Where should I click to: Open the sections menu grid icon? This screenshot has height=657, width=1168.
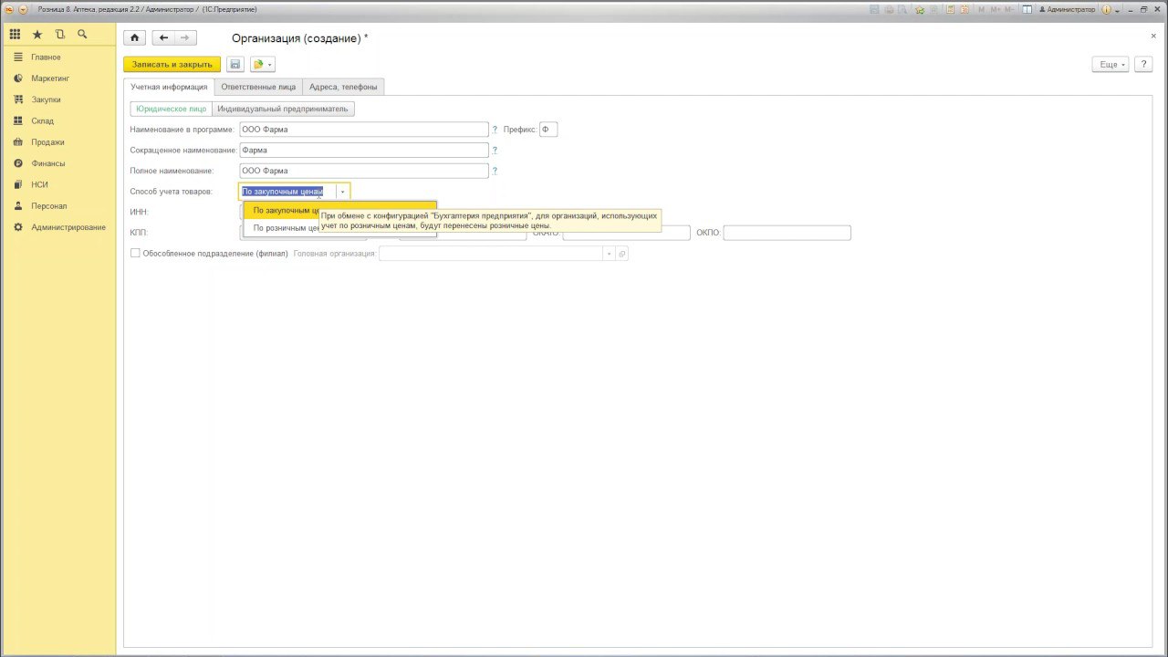click(x=15, y=34)
